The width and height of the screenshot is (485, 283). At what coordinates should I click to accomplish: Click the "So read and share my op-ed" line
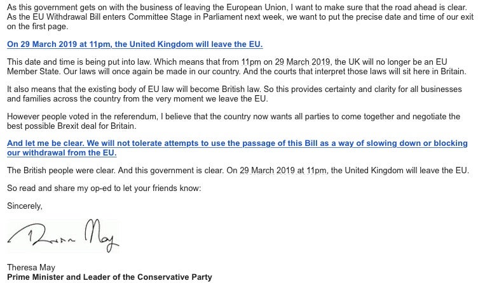tap(104, 188)
